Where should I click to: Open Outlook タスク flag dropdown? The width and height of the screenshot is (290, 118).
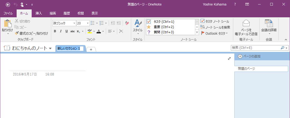pyautogui.click(x=214, y=33)
